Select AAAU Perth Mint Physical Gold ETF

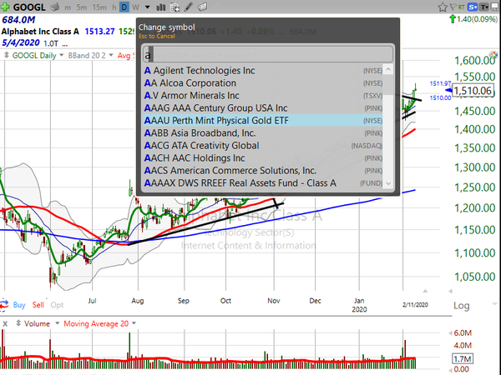[x=263, y=120]
